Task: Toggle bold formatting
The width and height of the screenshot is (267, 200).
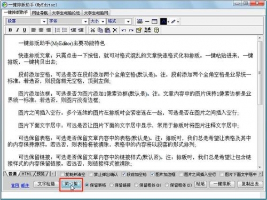Action: [x=10, y=30]
